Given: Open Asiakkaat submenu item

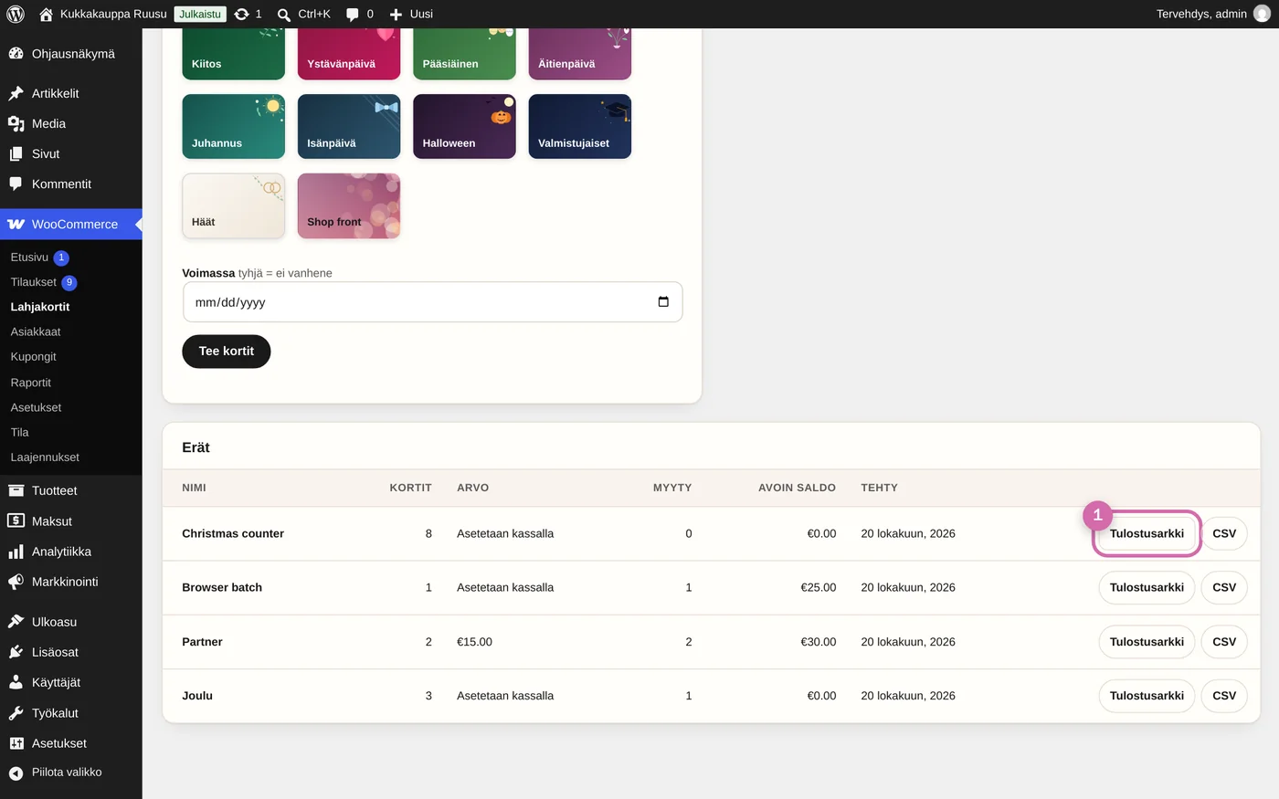Looking at the screenshot, I should click(36, 331).
